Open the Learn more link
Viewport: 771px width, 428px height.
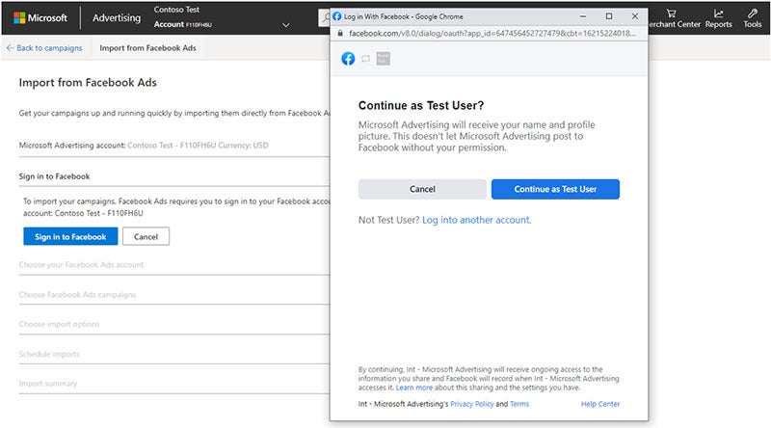(414, 388)
